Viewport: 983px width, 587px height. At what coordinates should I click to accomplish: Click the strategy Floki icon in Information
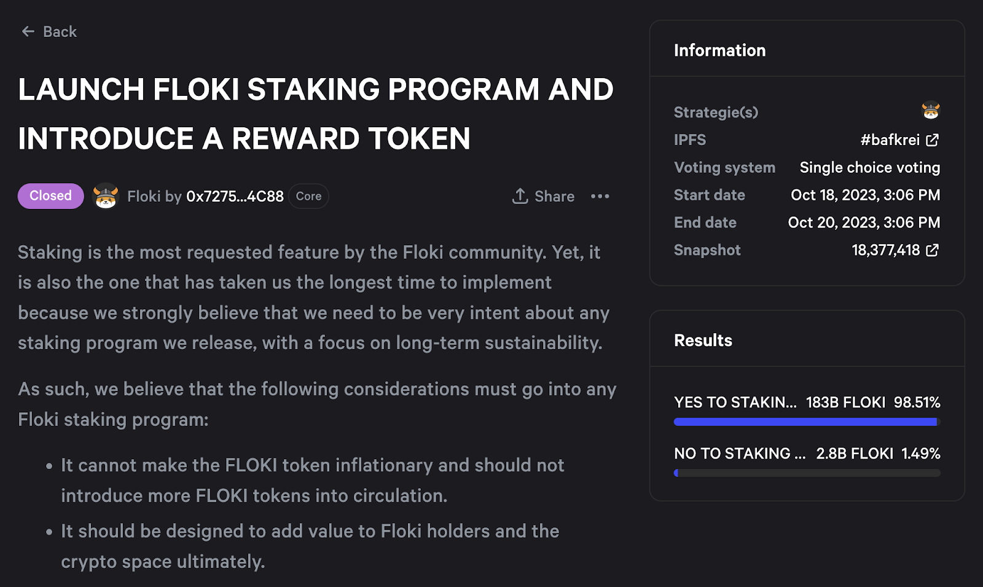tap(930, 111)
